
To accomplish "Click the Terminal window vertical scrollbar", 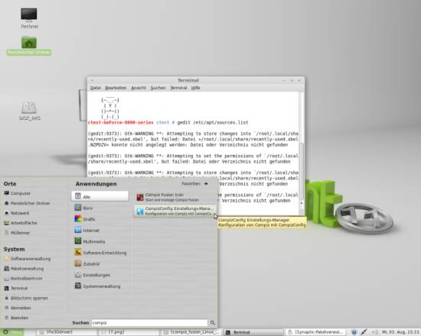I will point(302,153).
